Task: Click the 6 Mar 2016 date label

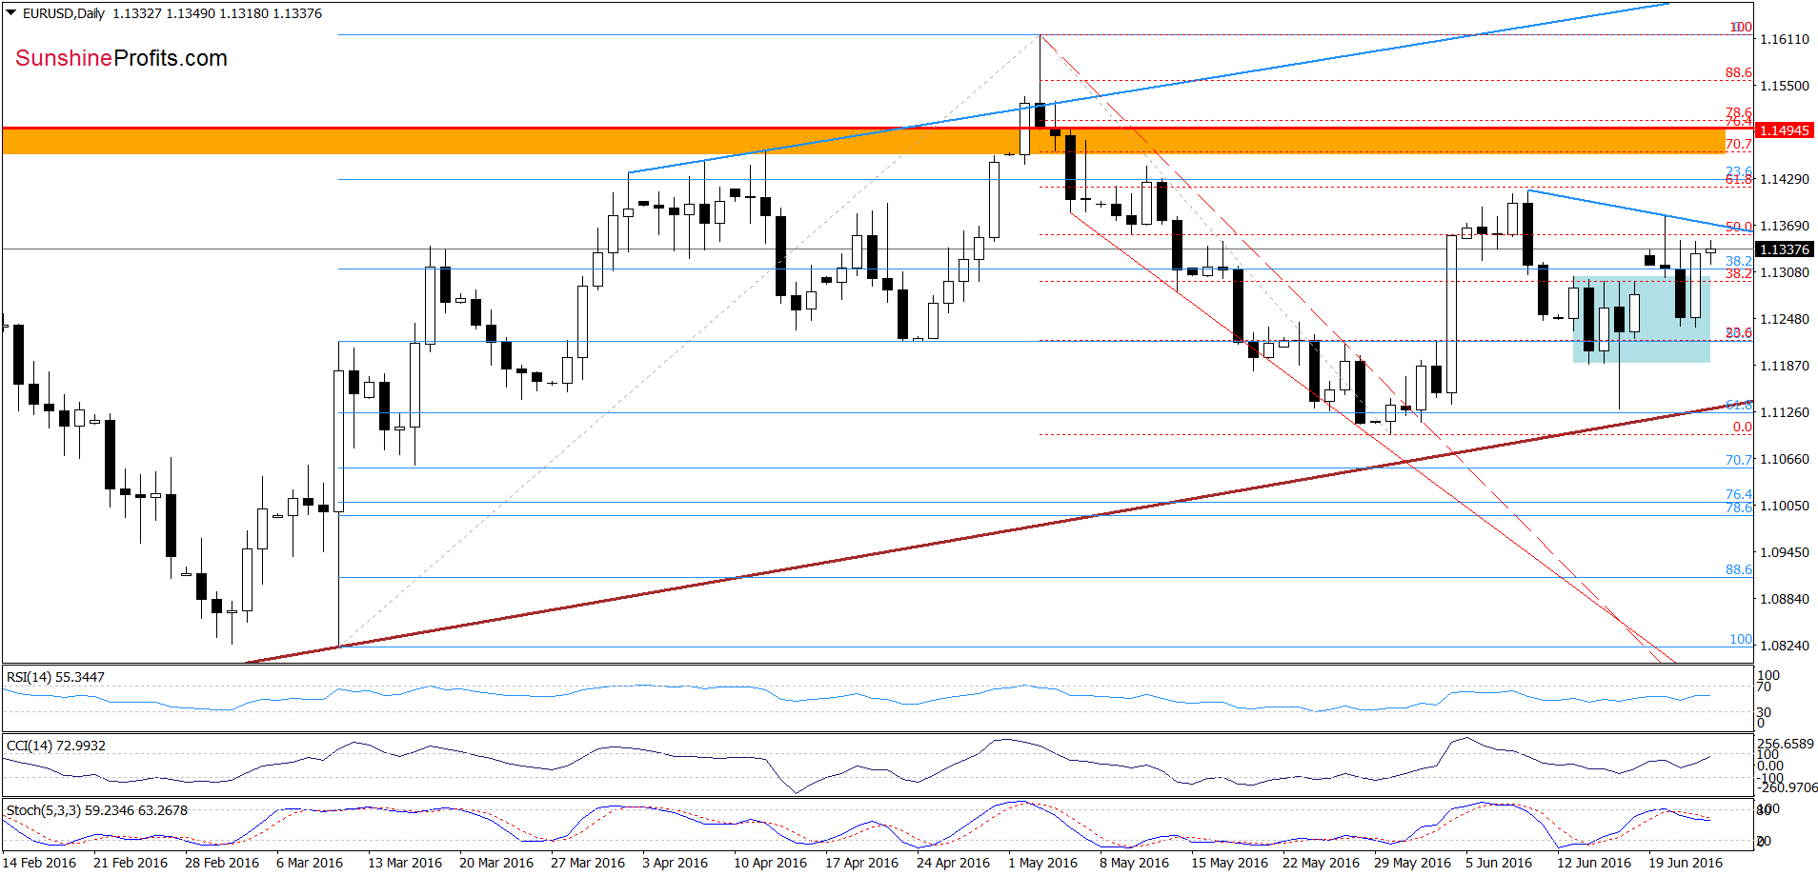Action: point(310,863)
